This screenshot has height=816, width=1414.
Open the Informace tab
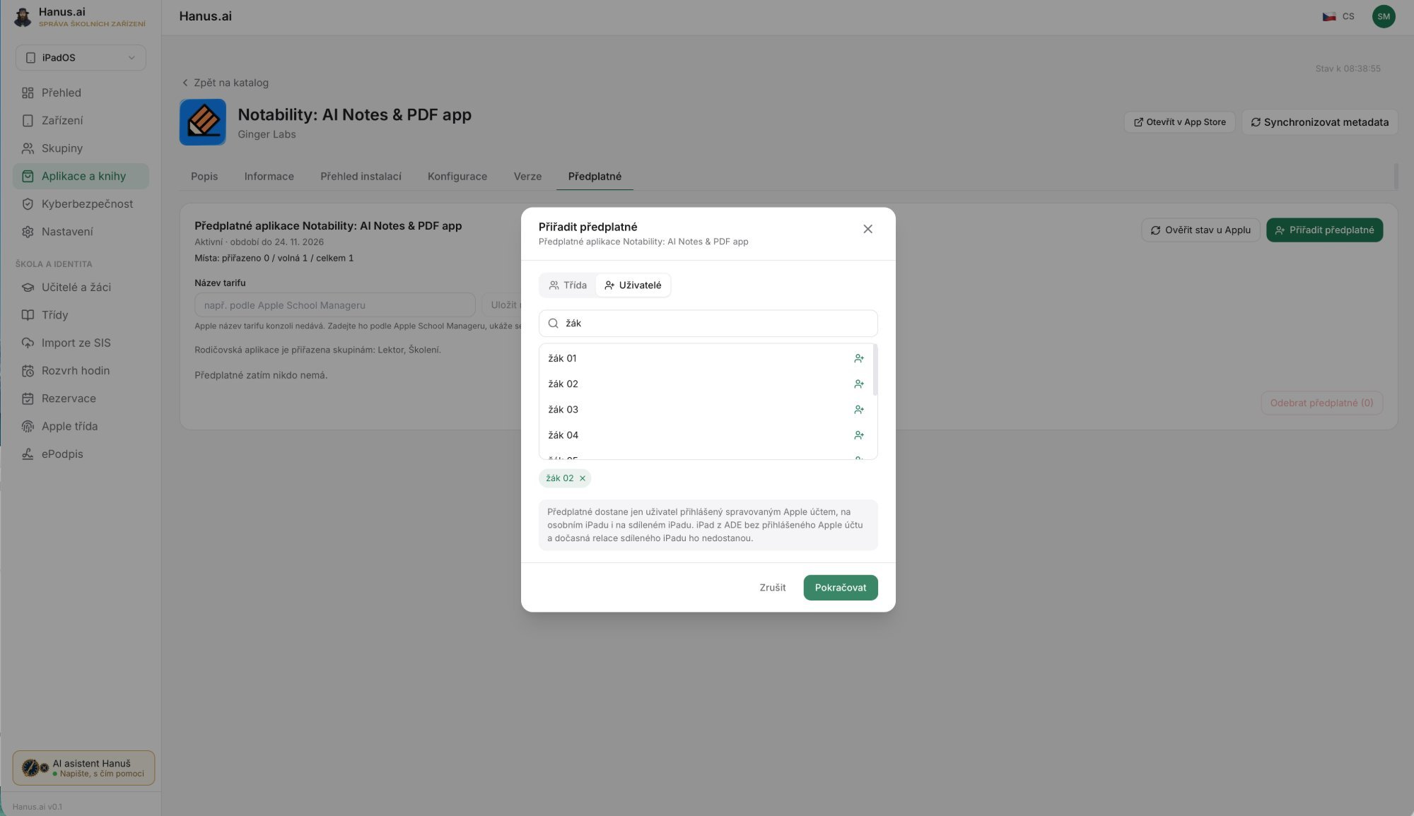(x=269, y=177)
